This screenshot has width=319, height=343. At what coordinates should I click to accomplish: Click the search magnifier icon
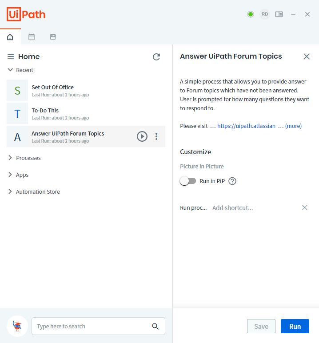(x=155, y=327)
